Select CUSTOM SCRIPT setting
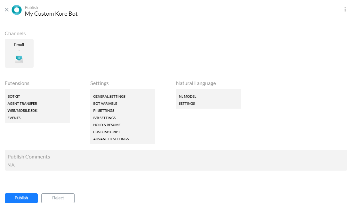353x208 pixels. tap(107, 132)
